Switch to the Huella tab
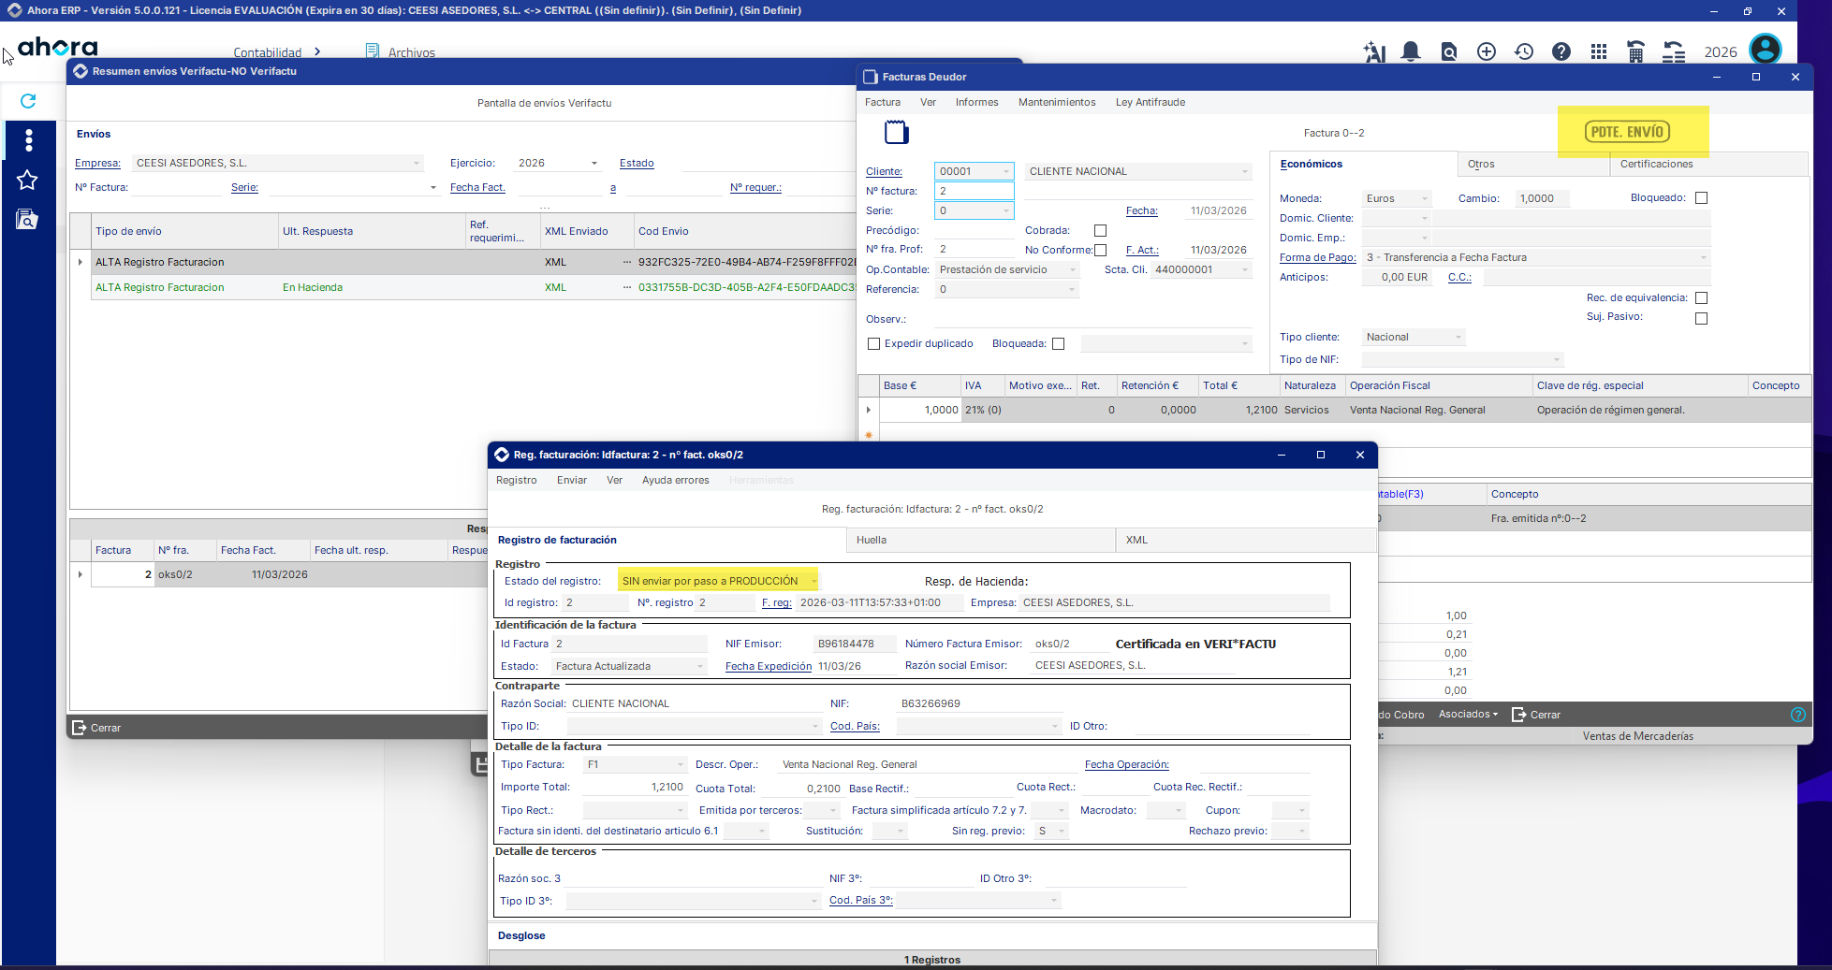The height and width of the screenshot is (970, 1832). [x=981, y=540]
